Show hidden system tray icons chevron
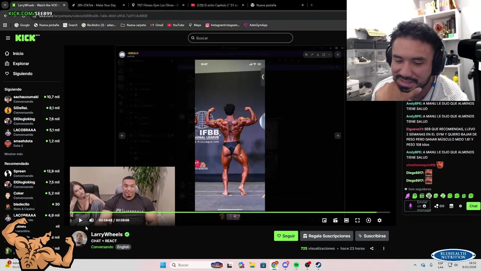Image resolution: width=481 pixels, height=271 pixels. click(x=415, y=265)
